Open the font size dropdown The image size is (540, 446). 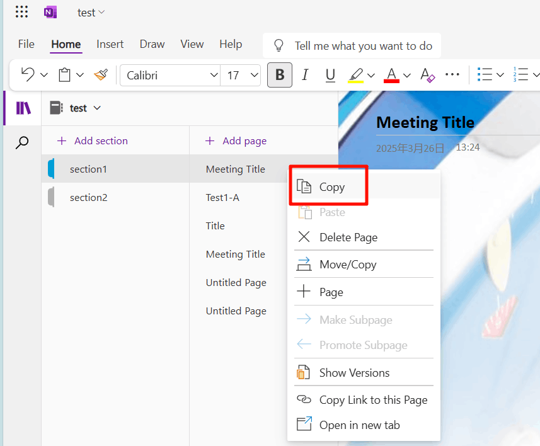(254, 75)
